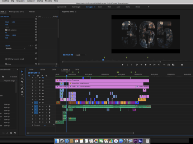The image size is (193, 144).
Task: Step forward one frame in the Program monitor
Action: pos(150,65)
